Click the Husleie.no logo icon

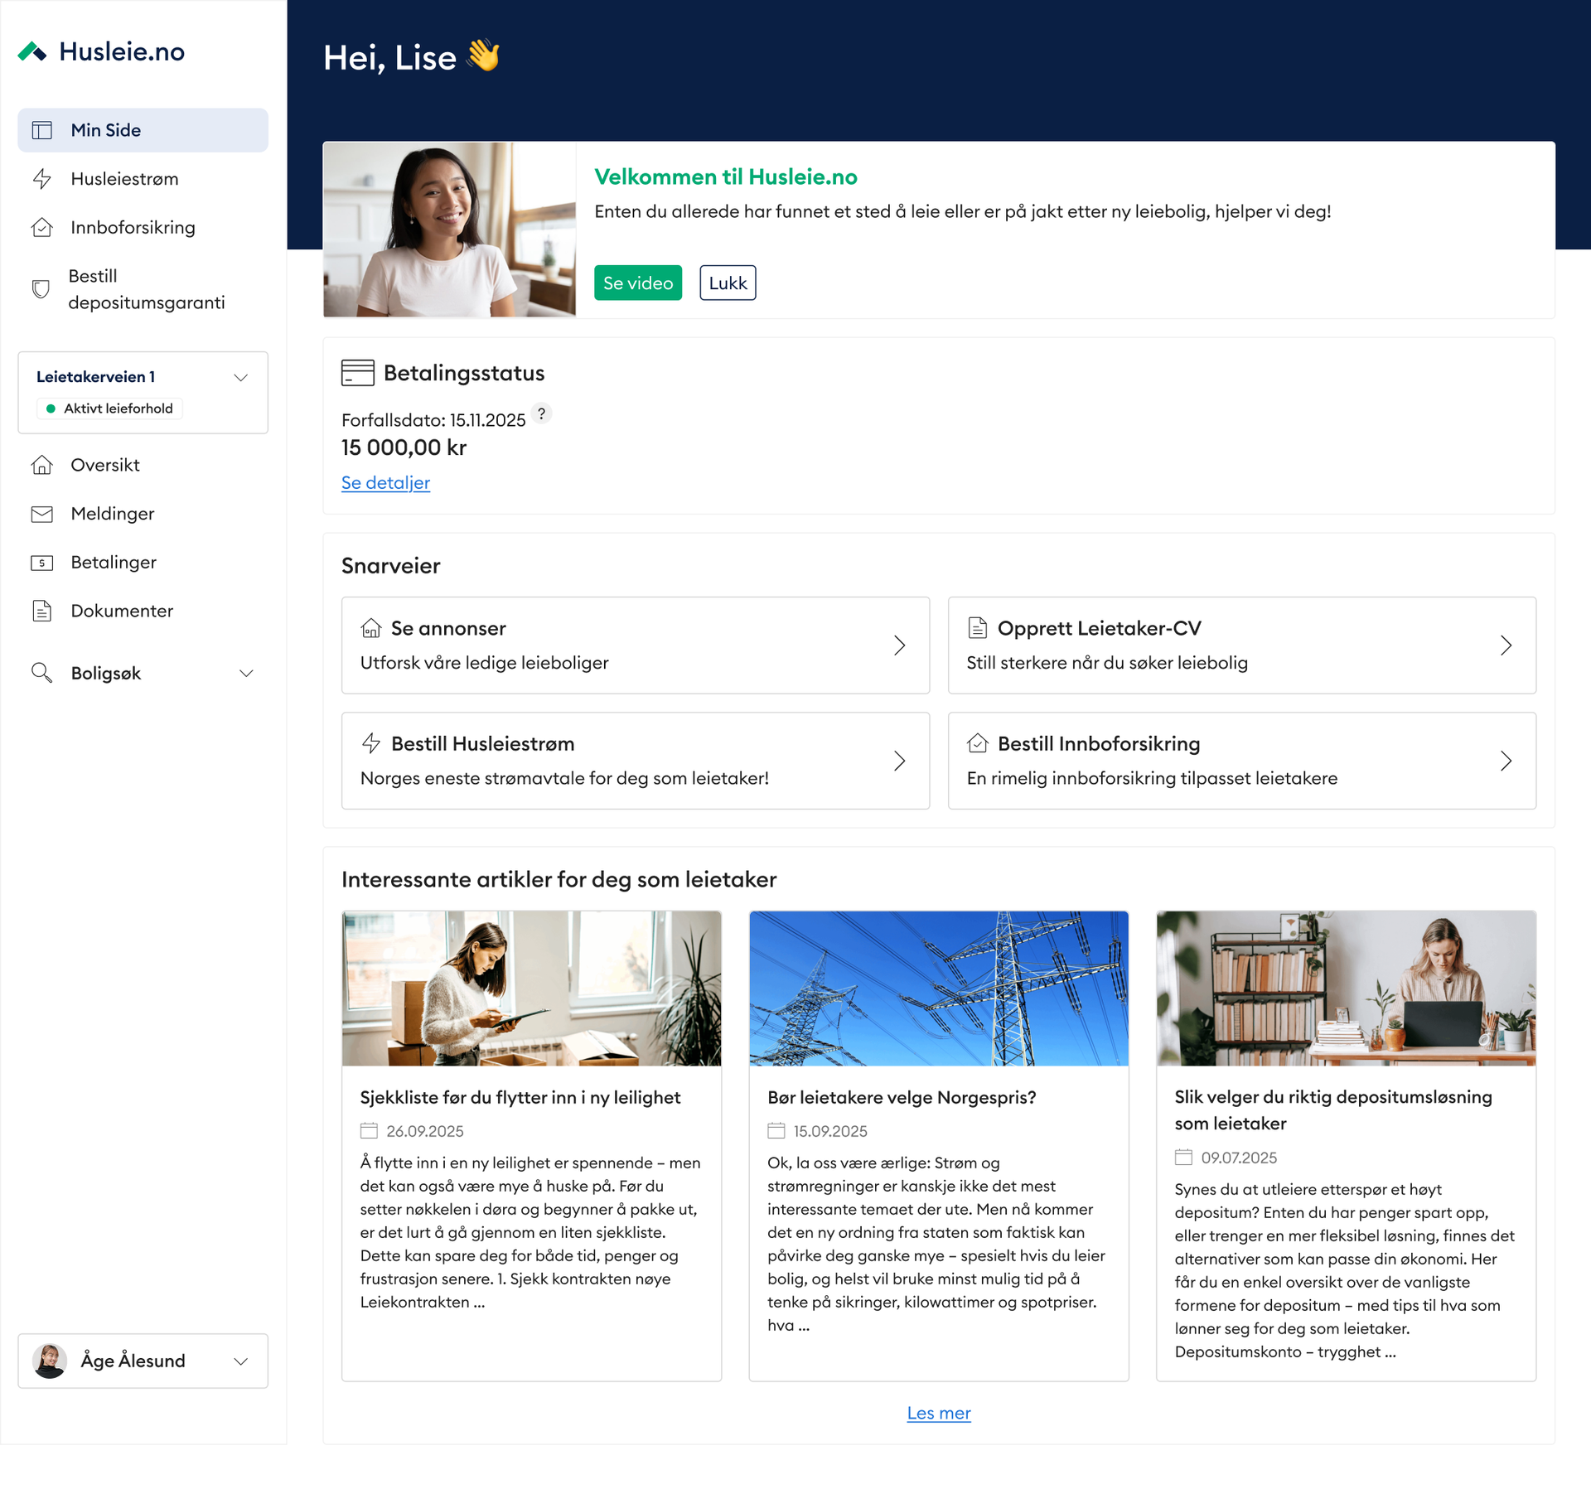coord(32,52)
